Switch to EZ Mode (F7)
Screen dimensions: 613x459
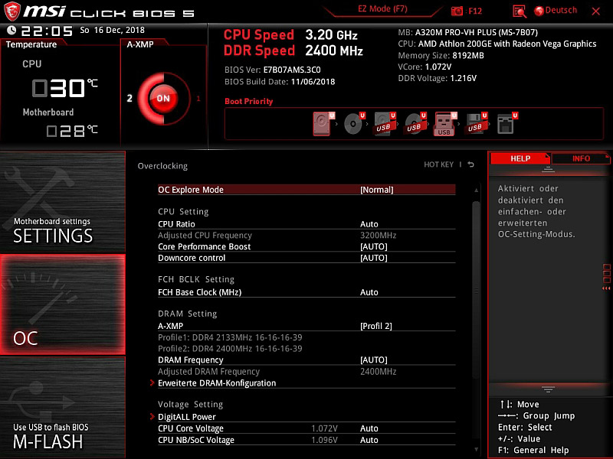pos(382,9)
